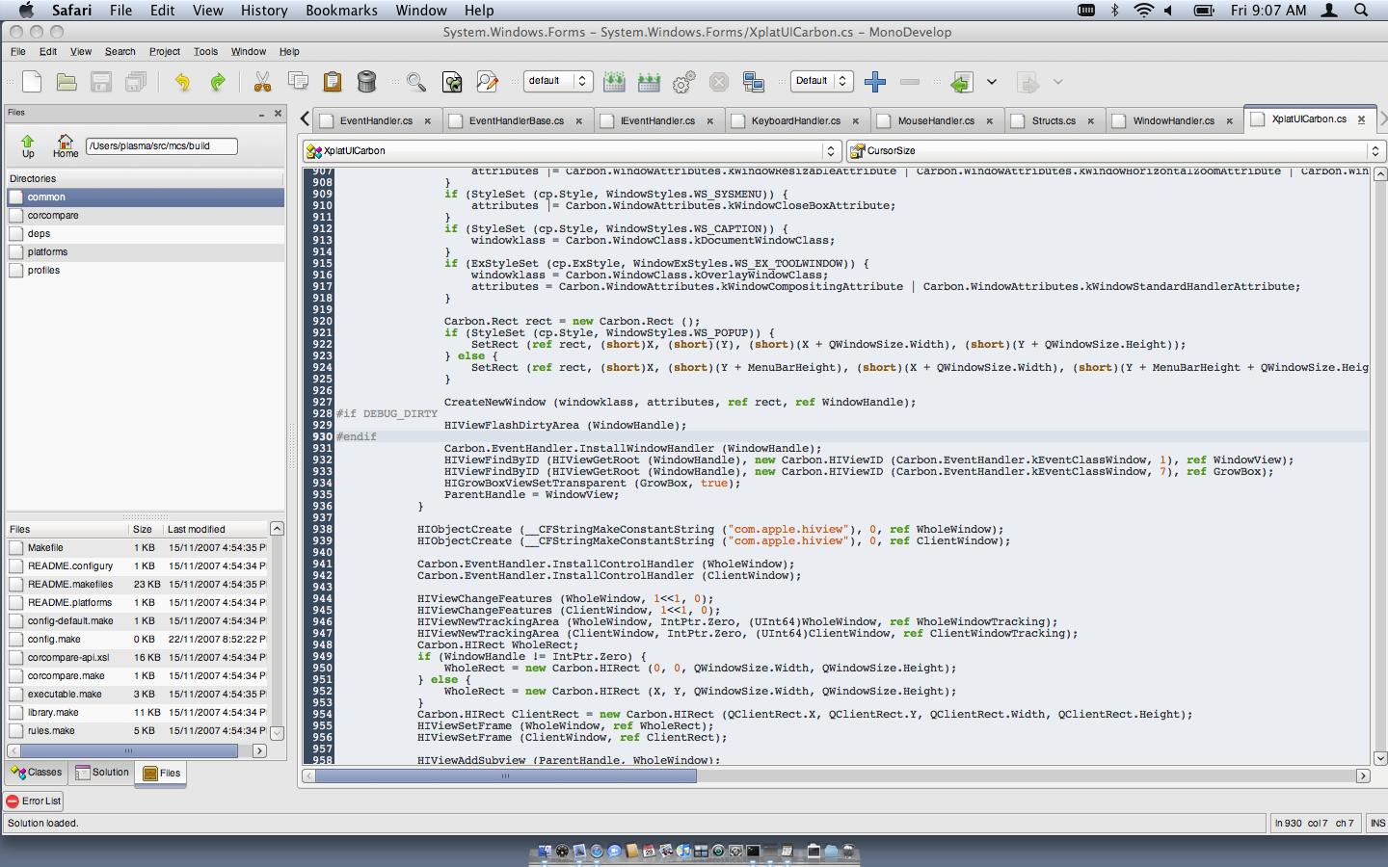Switch to the IEventHandler.cs tab
The height and width of the screenshot is (867, 1388).
click(x=657, y=121)
